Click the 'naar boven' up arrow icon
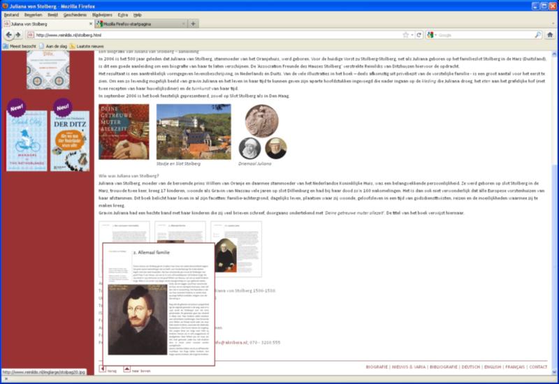 coord(126,369)
